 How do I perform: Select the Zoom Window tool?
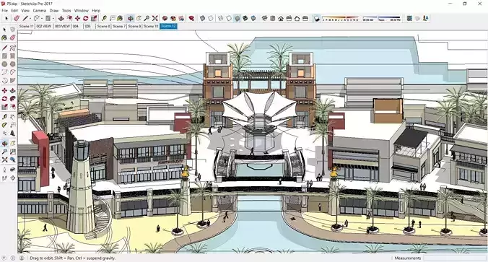(12, 152)
